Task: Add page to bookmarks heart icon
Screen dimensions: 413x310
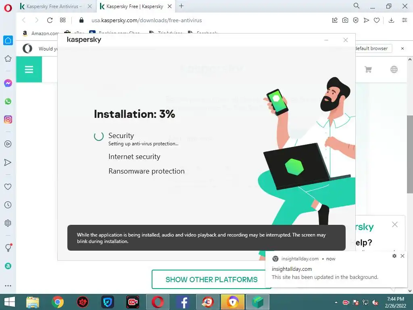Action: tap(377, 20)
